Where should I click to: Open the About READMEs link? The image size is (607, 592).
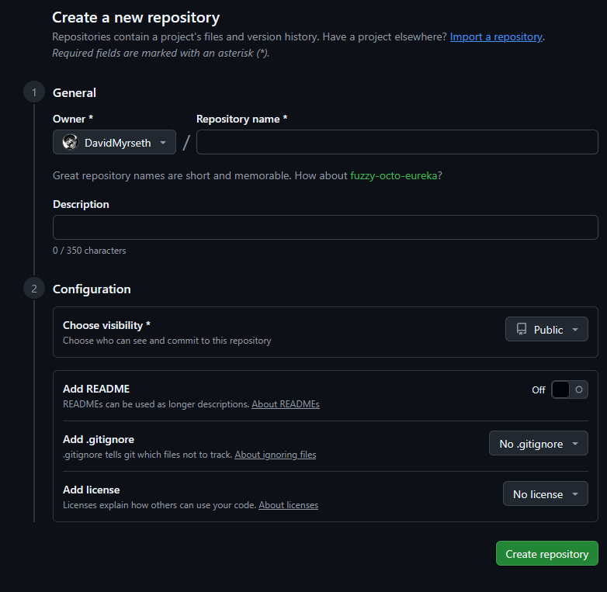(x=285, y=404)
